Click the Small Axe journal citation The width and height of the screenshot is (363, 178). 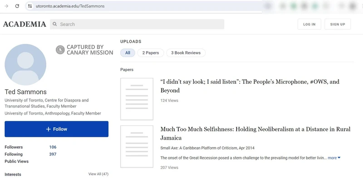click(x=207, y=148)
